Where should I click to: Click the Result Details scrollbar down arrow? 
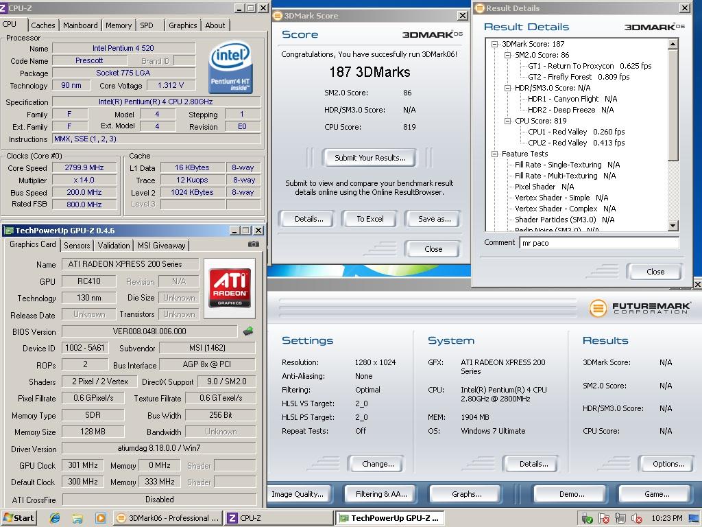pos(673,226)
